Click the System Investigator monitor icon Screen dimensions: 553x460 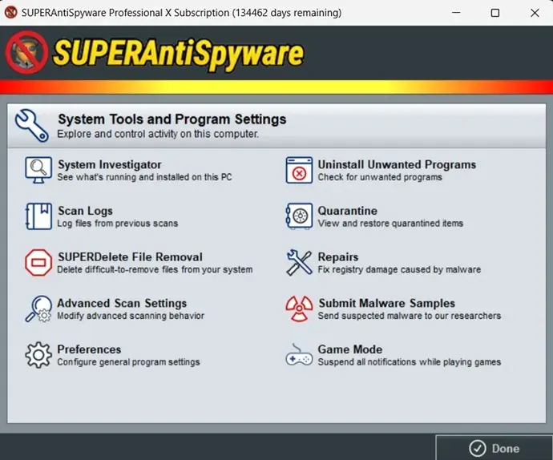coord(38,170)
